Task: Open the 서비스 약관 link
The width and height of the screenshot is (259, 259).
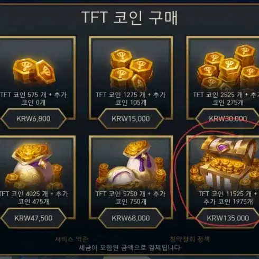Action: pyautogui.click(x=71, y=239)
